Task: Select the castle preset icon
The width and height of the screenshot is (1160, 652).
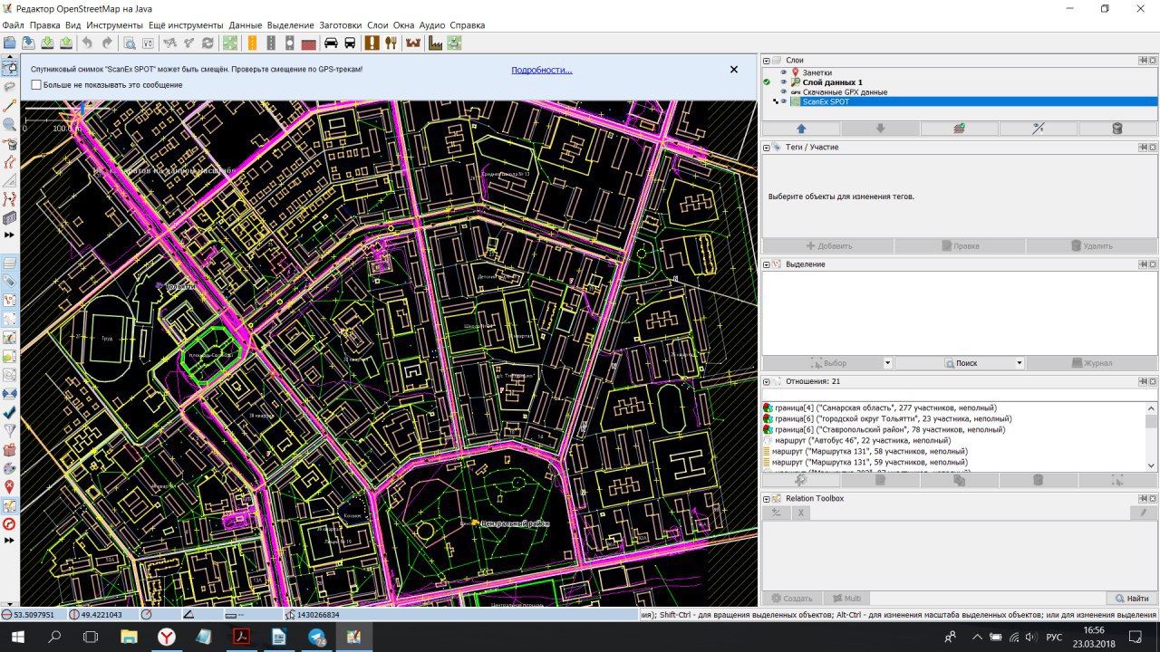Action: click(413, 43)
